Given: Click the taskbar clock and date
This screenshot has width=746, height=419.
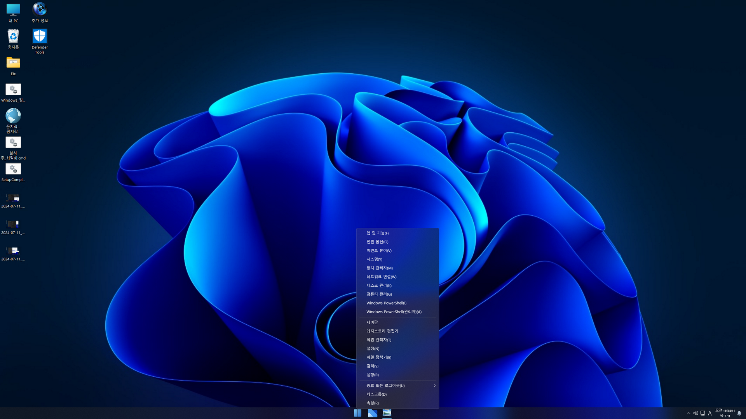Looking at the screenshot, I should point(725,413).
